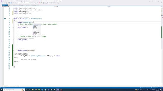The width and height of the screenshot is (163, 91).
Task: Click the Unity script glyph icon on line 6 margin
Action: (5, 19)
